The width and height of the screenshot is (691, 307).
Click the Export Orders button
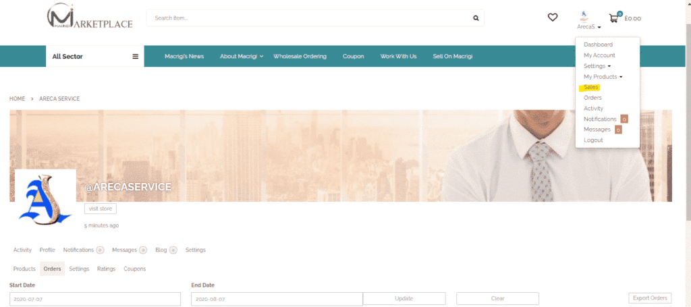650,298
